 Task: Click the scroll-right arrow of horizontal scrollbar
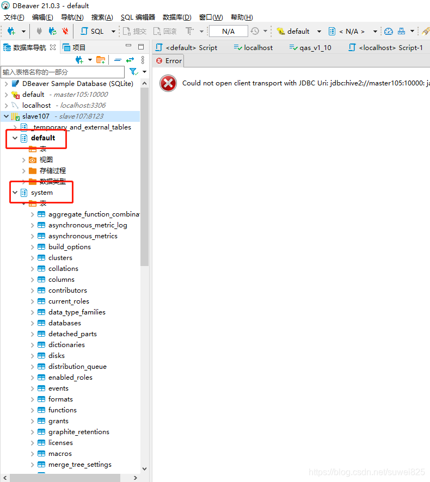[x=135, y=478]
